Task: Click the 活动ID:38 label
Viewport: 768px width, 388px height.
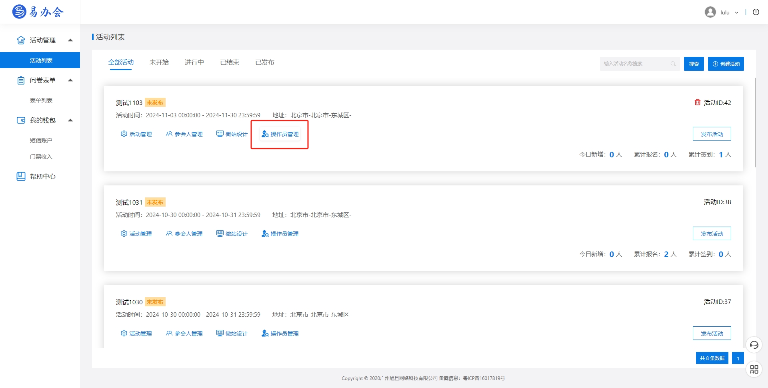Action: pyautogui.click(x=717, y=202)
